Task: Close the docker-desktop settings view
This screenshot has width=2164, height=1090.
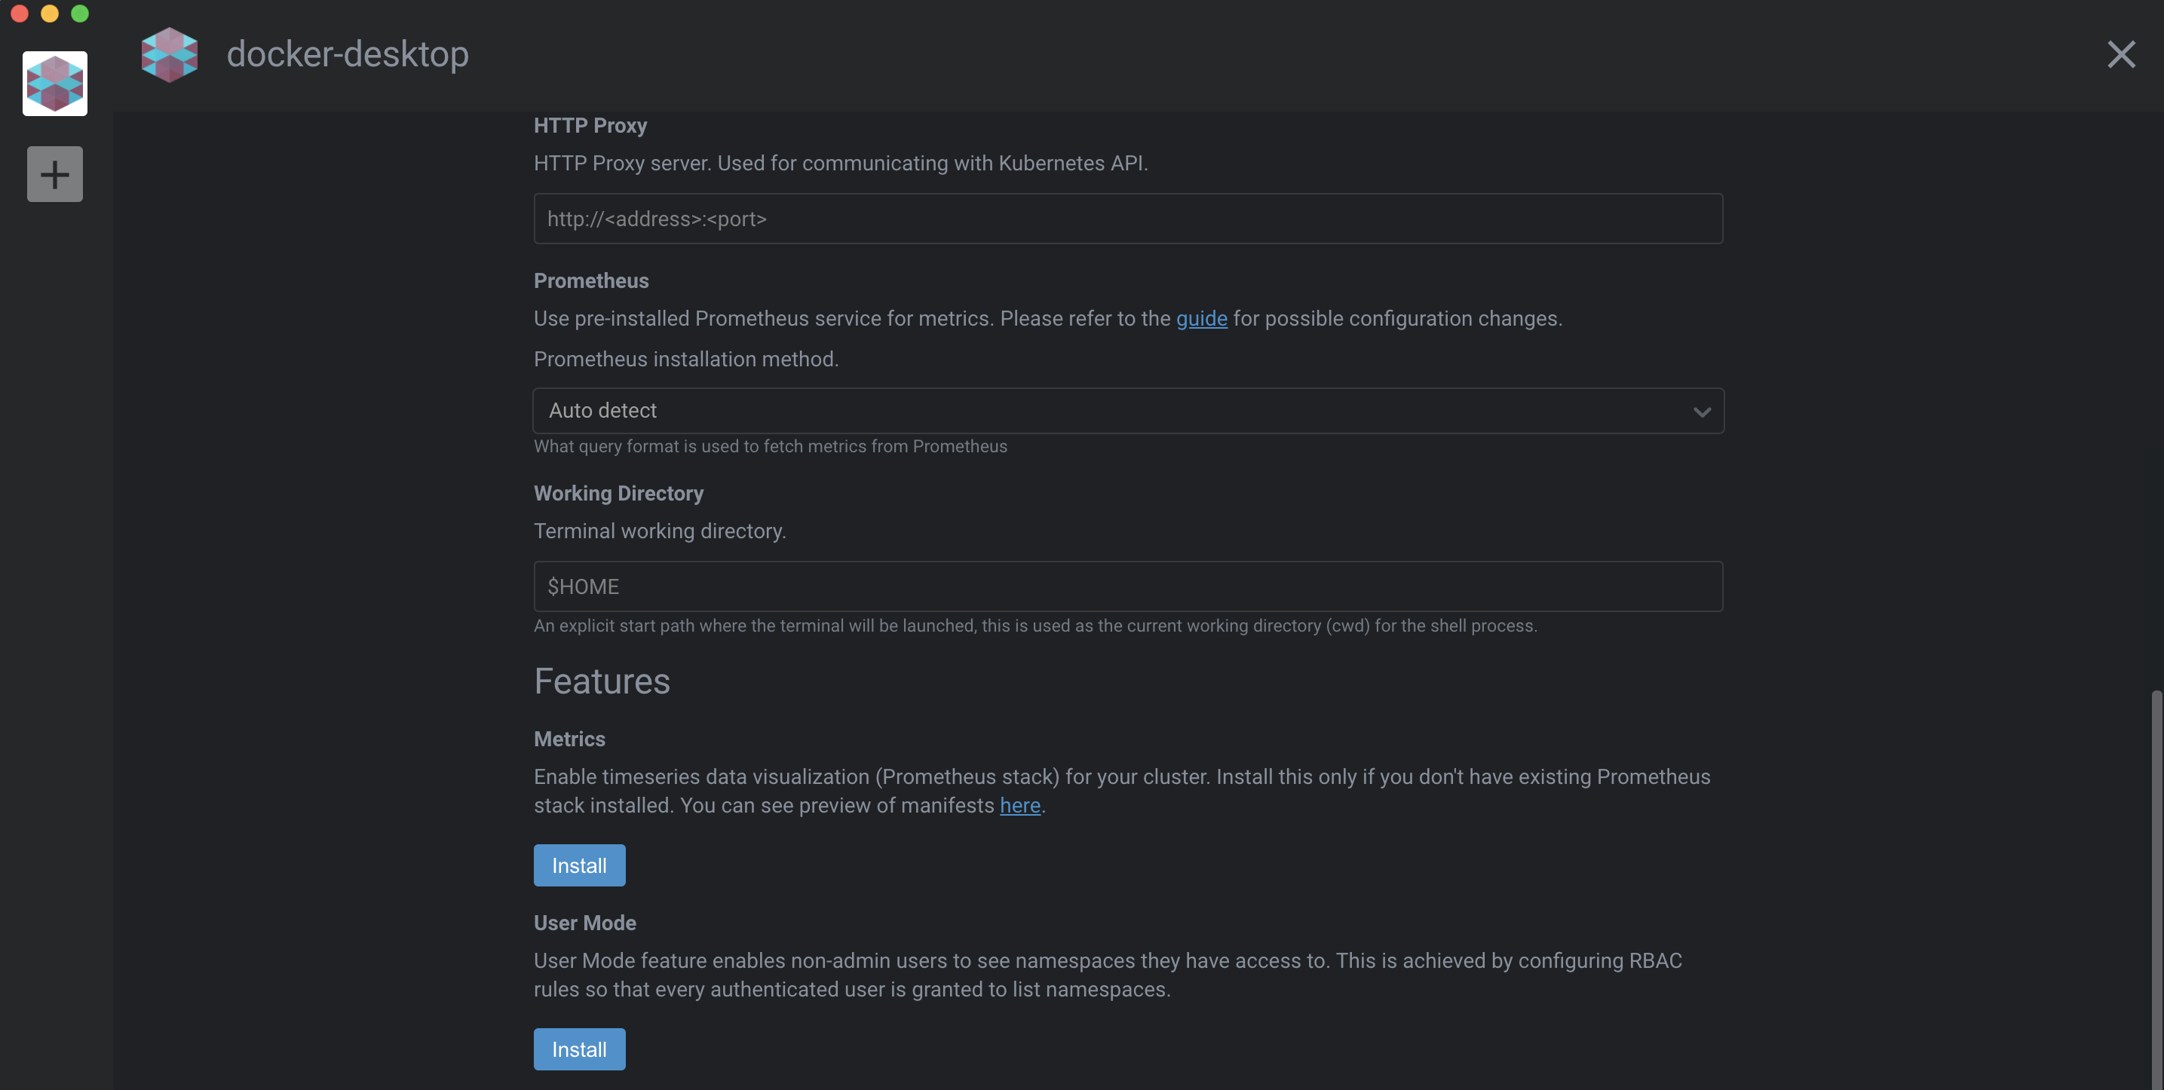Action: pos(2121,54)
